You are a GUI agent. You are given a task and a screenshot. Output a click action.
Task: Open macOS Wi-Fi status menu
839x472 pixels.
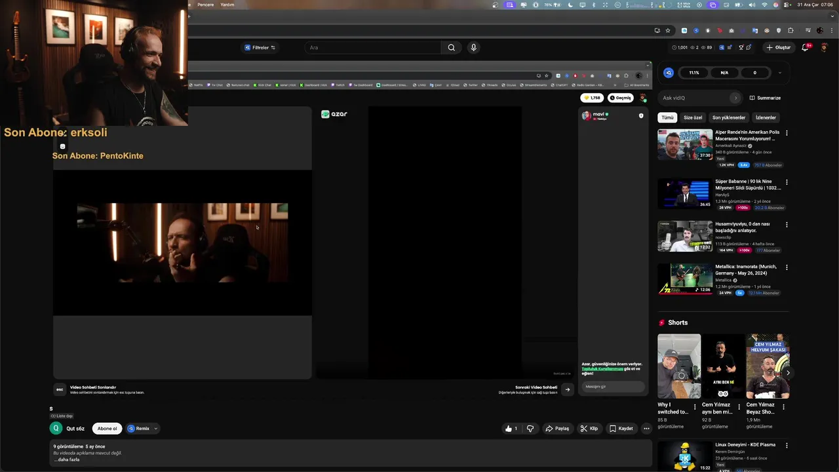tap(764, 5)
